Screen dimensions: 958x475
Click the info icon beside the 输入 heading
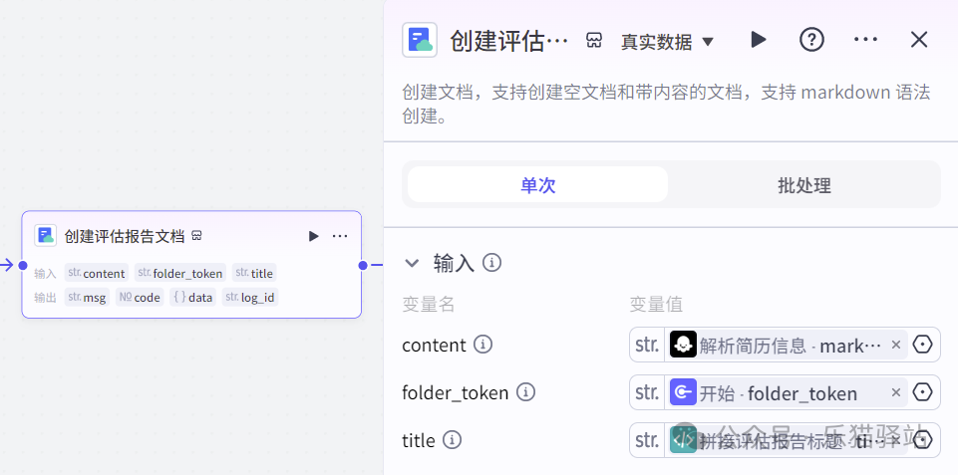click(491, 263)
